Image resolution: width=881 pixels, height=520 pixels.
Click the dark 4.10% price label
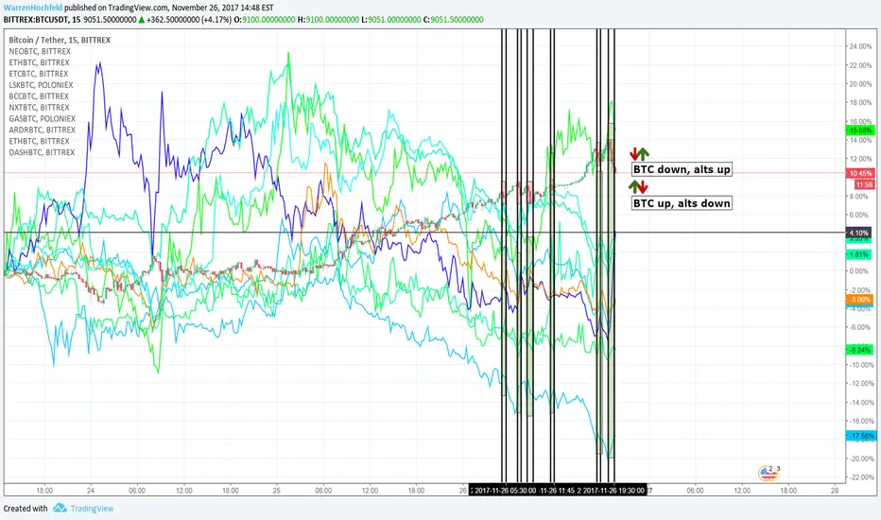[860, 233]
